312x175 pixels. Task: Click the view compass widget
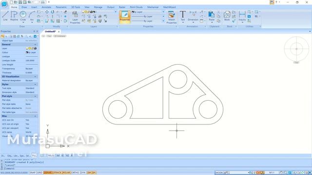pyautogui.click(x=296, y=49)
